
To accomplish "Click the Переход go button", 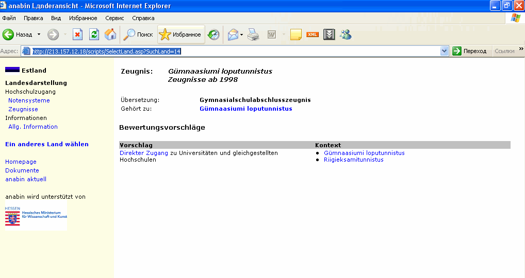I will point(469,51).
